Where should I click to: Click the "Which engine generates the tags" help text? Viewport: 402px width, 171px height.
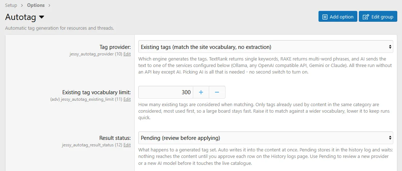click(x=265, y=66)
